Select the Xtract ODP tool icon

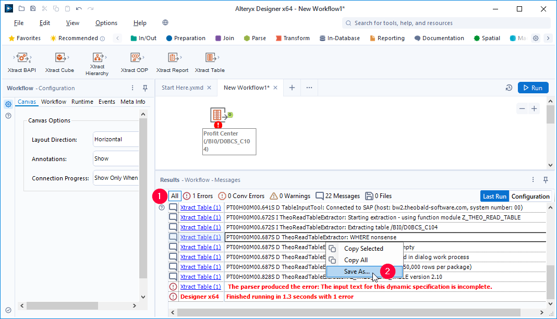(135, 58)
